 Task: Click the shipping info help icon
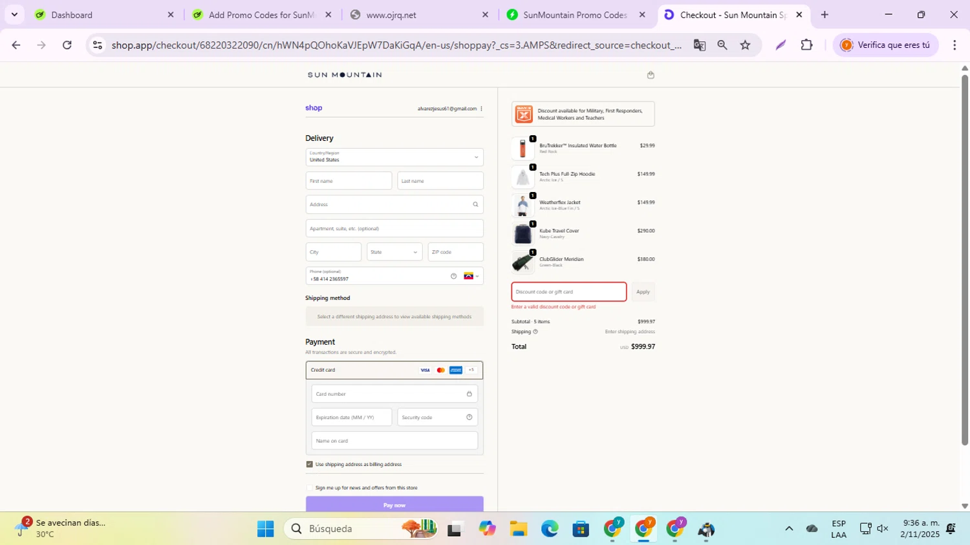[x=535, y=332]
